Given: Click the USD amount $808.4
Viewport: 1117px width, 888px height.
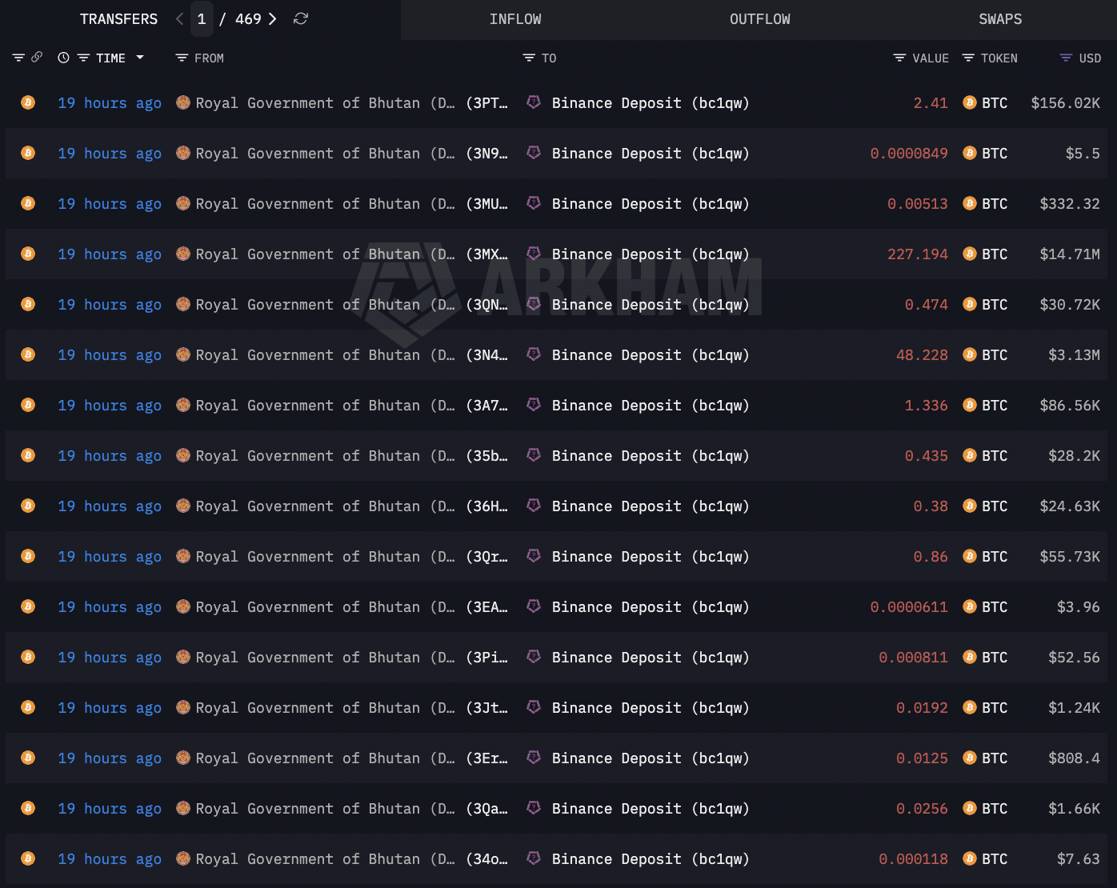Looking at the screenshot, I should 1074,758.
